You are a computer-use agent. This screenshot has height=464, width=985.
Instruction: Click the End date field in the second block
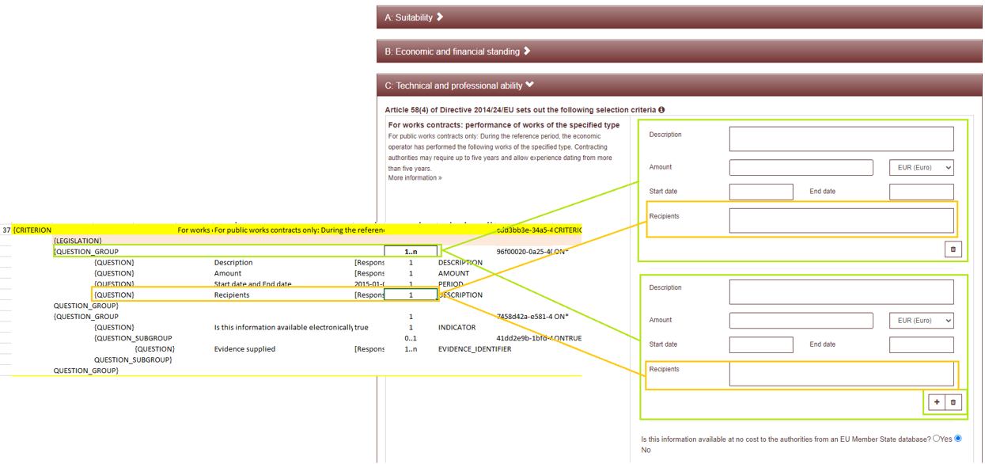point(921,344)
